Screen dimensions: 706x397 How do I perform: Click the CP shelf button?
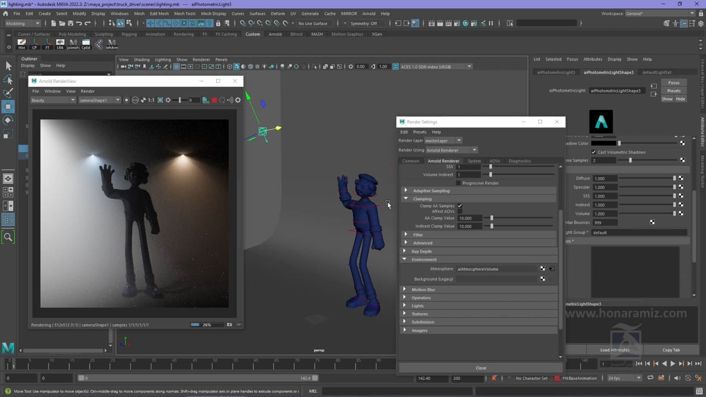35,44
